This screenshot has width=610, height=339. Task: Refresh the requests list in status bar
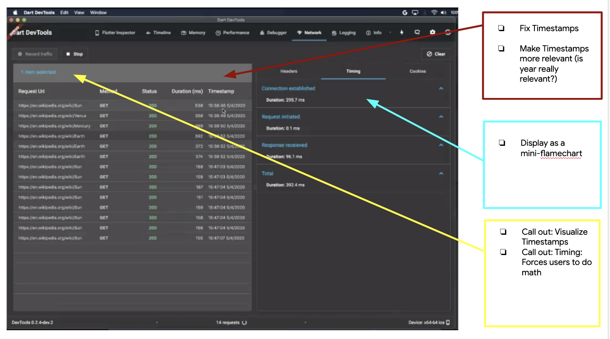pyautogui.click(x=244, y=322)
